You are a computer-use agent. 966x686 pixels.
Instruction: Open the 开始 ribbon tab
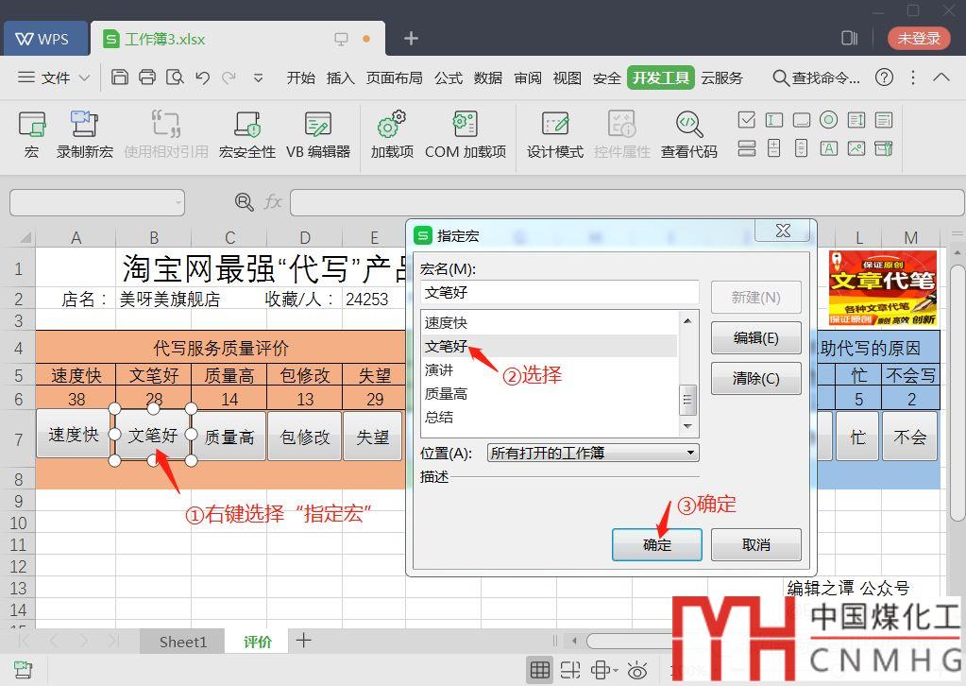pyautogui.click(x=300, y=77)
